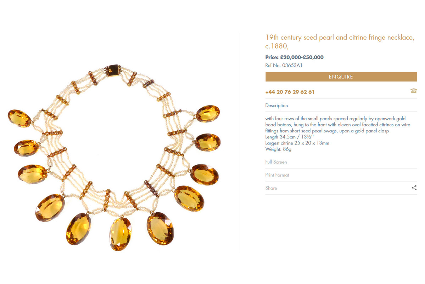Click the description paragraph text
Image resolution: width=425 pixels, height=284 pixels.
(338, 125)
